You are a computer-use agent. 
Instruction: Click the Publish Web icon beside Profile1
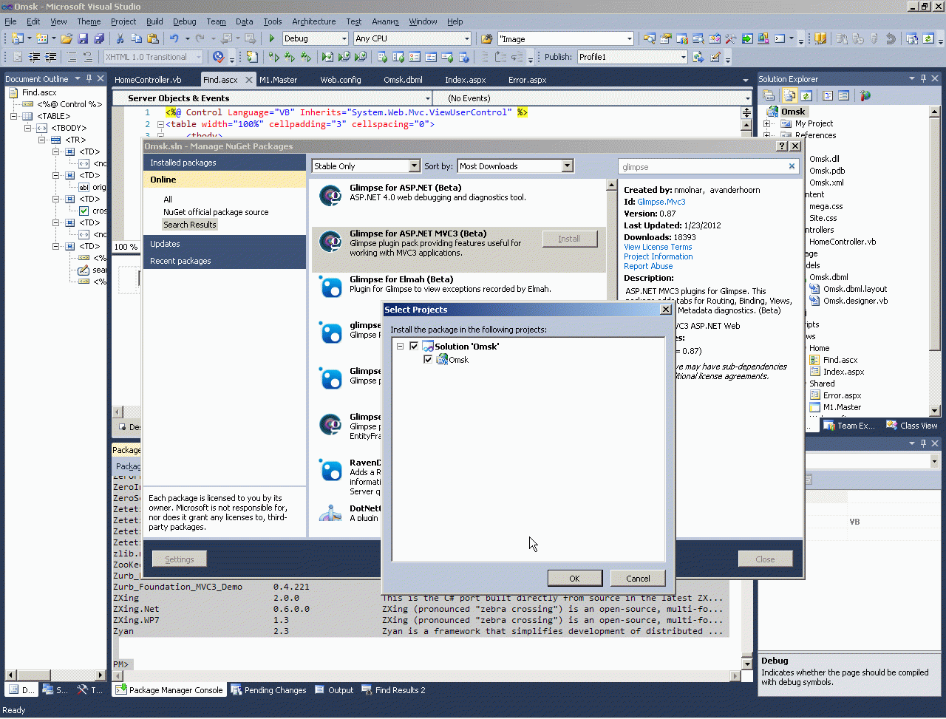[698, 57]
